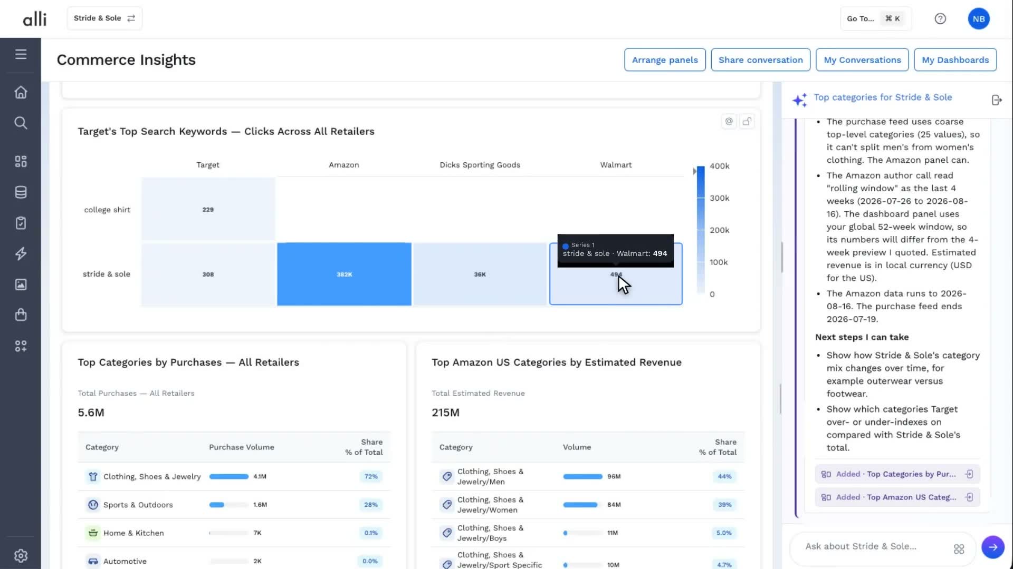Open the Go To command search

point(875,18)
